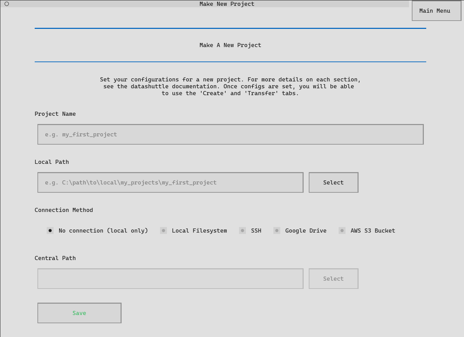464x337 pixels.
Task: Click the Project Name input field
Action: (x=230, y=134)
